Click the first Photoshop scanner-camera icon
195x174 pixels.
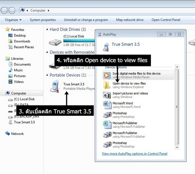click(x=107, y=115)
